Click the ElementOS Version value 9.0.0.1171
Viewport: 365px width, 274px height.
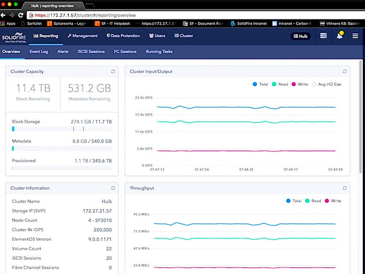click(x=100, y=239)
